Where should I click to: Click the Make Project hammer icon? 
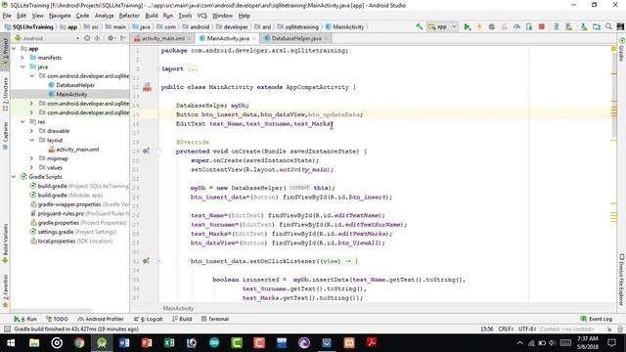(420, 26)
